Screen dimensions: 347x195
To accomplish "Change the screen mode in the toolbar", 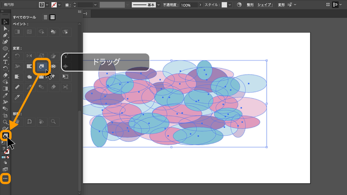I will [5, 170].
